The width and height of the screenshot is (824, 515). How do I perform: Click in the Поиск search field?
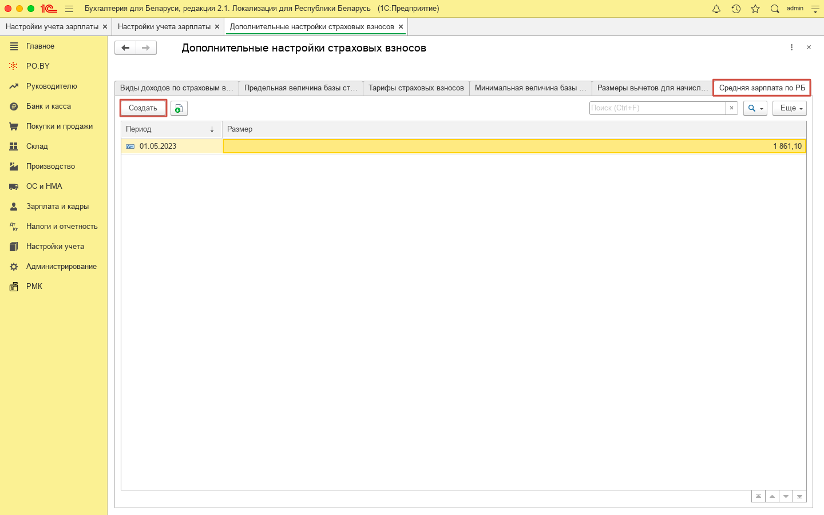tap(657, 108)
